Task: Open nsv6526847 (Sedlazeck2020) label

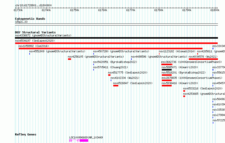Action: pyautogui.click(x=133, y=83)
